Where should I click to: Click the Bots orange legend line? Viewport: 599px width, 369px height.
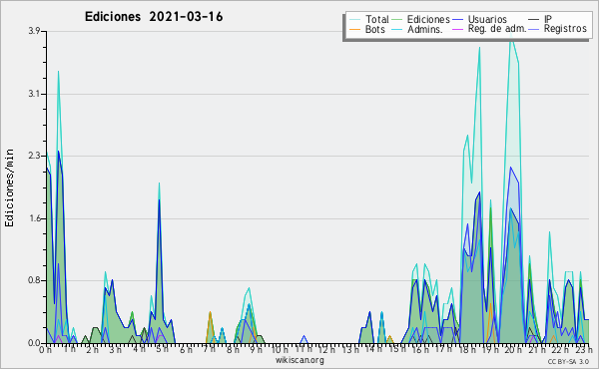point(355,29)
